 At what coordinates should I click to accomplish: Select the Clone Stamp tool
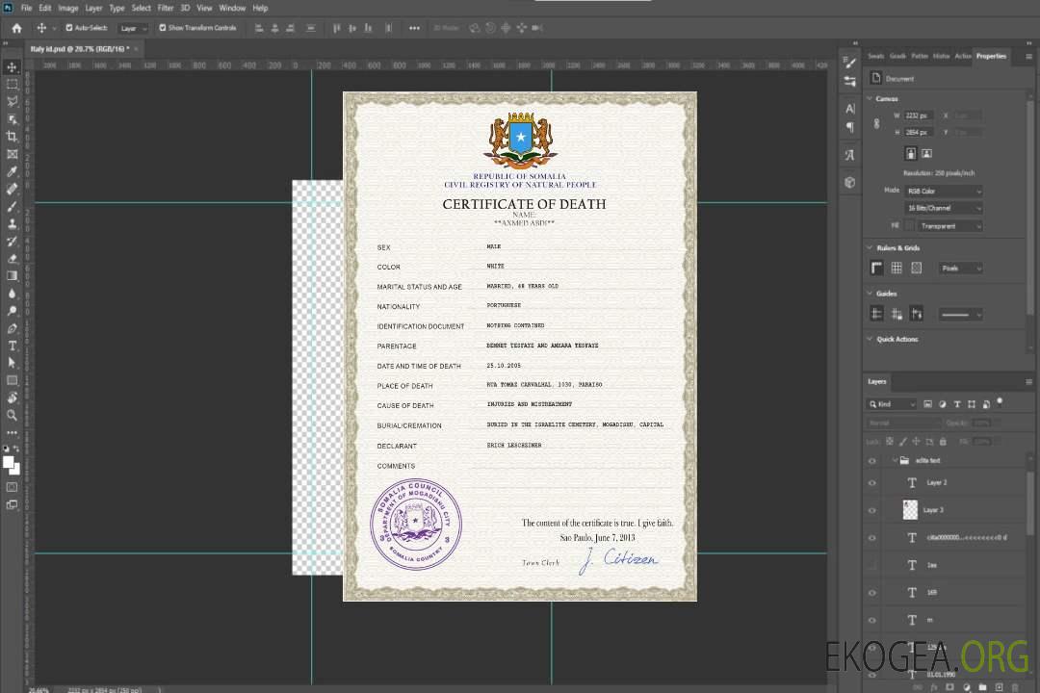pos(12,224)
